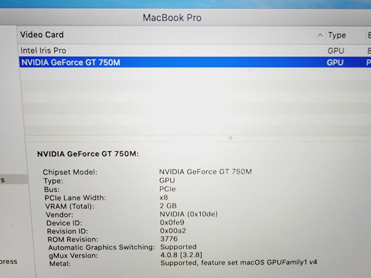Click Chipset Model value NVIDIA GeForce GT 750M
Image resolution: width=371 pixels, height=278 pixels.
coord(205,171)
